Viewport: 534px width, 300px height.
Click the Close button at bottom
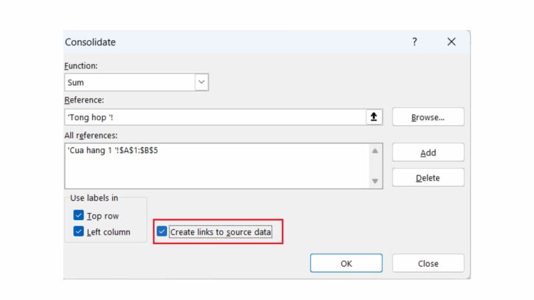(x=428, y=263)
